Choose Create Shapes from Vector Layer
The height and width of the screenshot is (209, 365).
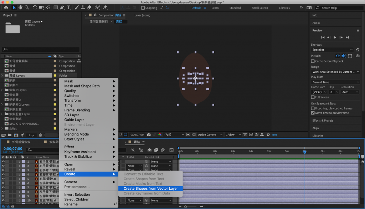(150, 189)
